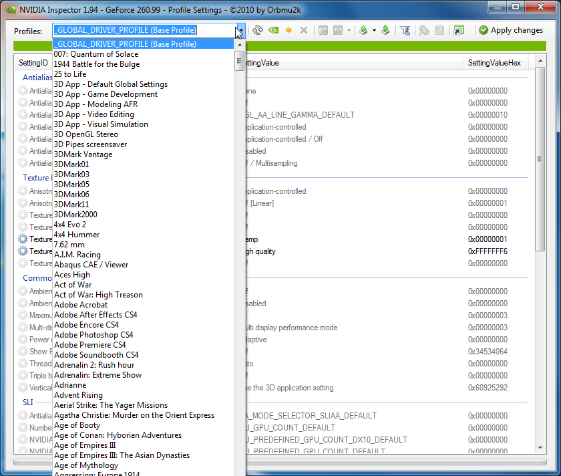The image size is (561, 476).
Task: Click the Apply changes button
Action: 511,30
